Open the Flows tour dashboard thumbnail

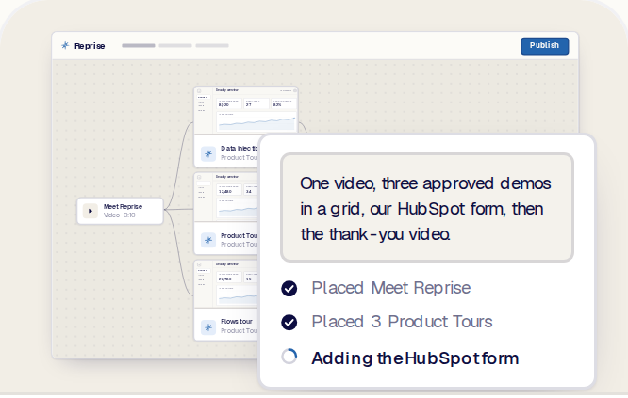coord(226,284)
